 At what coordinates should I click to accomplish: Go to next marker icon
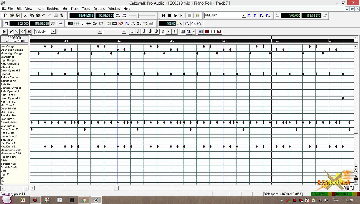pos(255,16)
